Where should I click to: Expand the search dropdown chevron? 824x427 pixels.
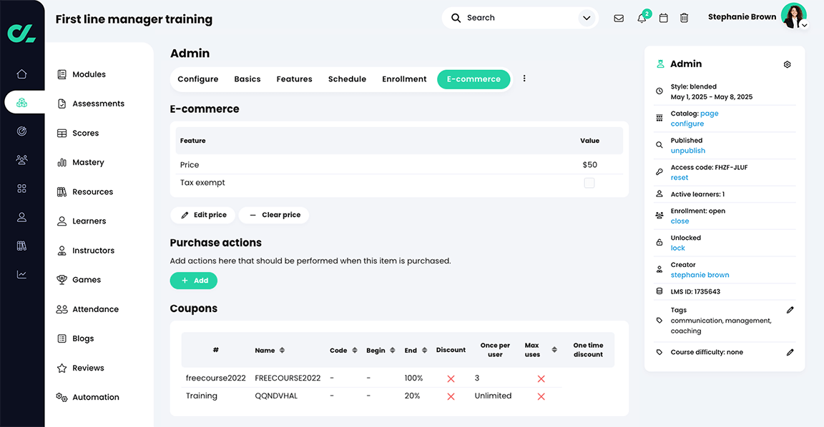587,18
